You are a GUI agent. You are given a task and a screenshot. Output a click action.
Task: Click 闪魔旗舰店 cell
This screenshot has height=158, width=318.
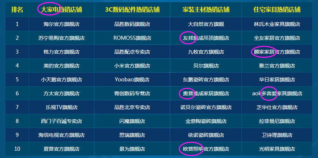pos(132,121)
